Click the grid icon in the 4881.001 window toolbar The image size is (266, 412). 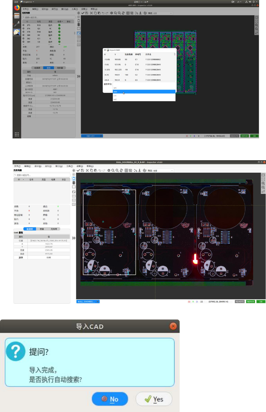click(x=128, y=13)
